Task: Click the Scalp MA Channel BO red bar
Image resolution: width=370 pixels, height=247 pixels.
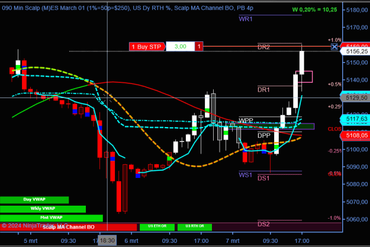Action: click(69, 227)
